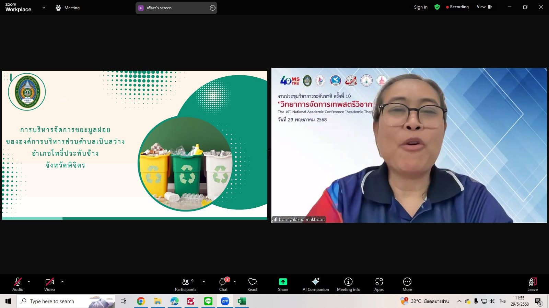
Task: Expand video settings arrow beside Video
Action: 62,282
